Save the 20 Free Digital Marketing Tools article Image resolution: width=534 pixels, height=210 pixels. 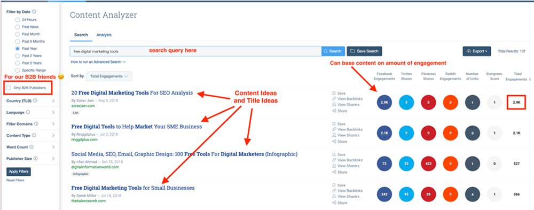tap(339, 93)
